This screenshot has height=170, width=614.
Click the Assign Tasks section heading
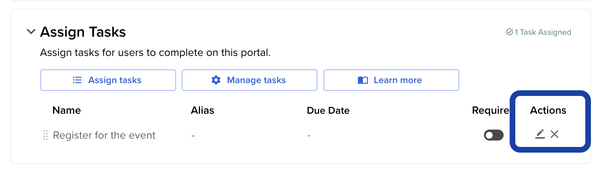83,32
